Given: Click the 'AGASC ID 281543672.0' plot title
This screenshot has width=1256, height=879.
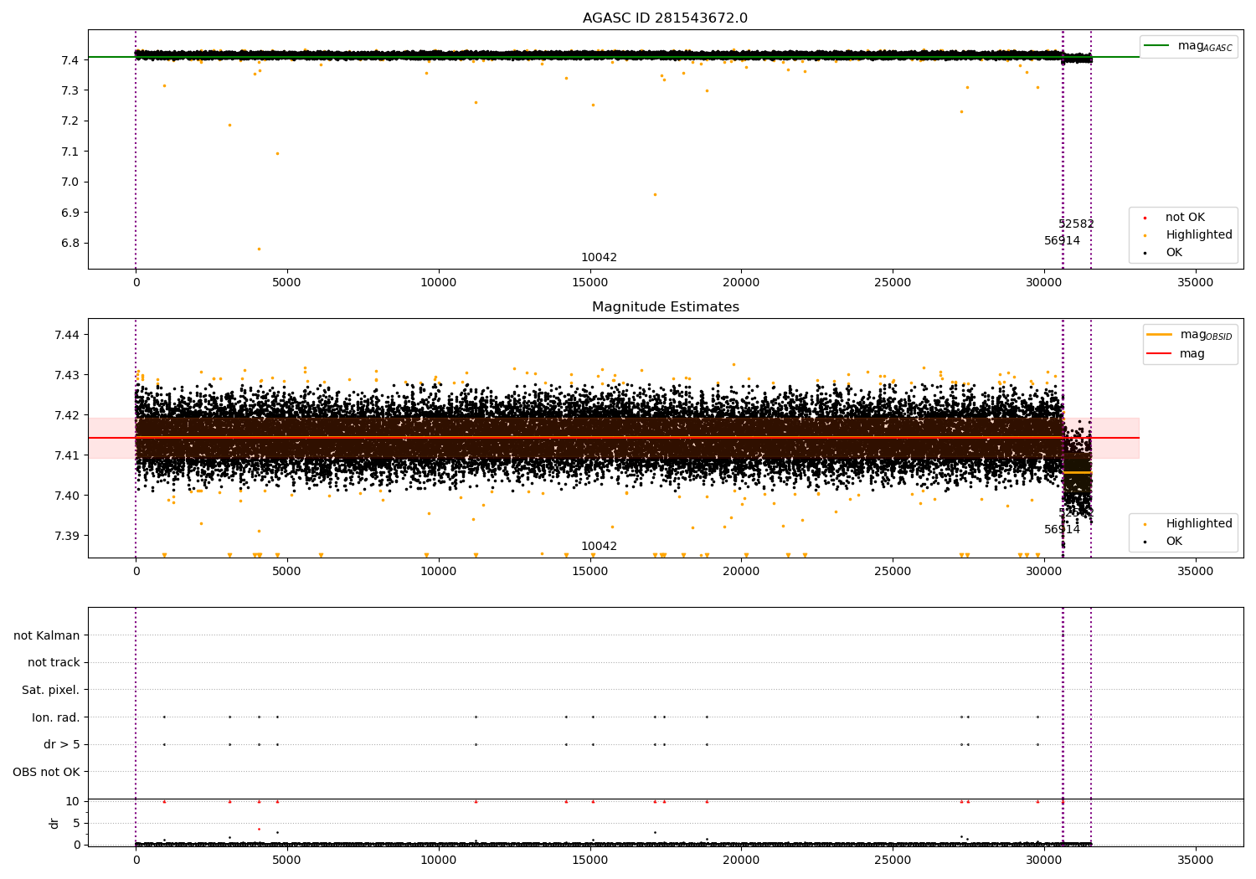Looking at the screenshot, I should pos(665,18).
